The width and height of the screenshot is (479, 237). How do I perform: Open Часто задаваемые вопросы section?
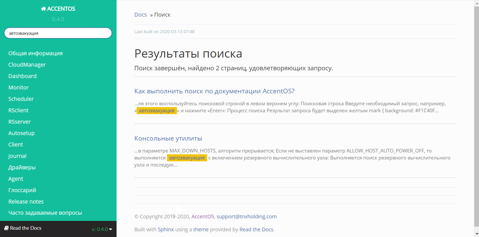pyautogui.click(x=45, y=213)
